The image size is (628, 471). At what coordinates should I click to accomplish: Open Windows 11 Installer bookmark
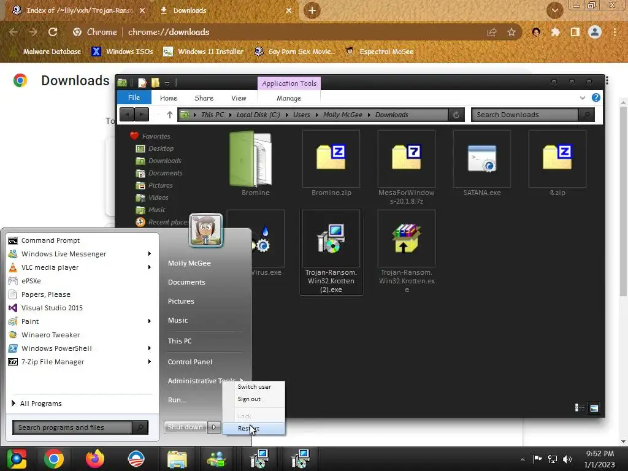pos(204,52)
